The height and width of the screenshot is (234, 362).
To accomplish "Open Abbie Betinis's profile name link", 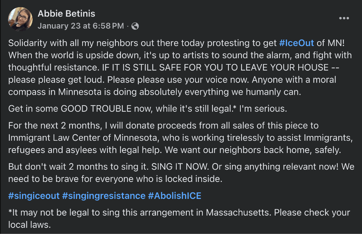I will (x=66, y=14).
